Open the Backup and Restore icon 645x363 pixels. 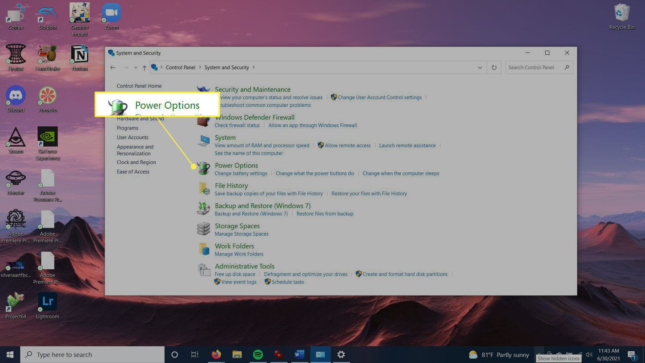tap(203, 209)
